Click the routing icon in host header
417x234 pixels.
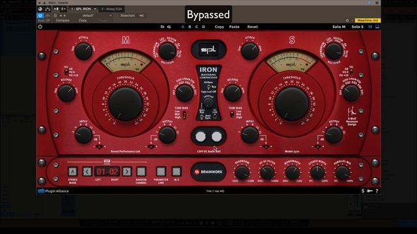pos(48,9)
